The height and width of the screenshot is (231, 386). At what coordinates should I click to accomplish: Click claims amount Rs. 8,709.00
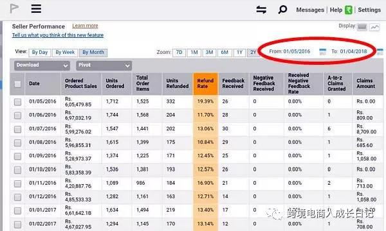pyautogui.click(x=366, y=129)
